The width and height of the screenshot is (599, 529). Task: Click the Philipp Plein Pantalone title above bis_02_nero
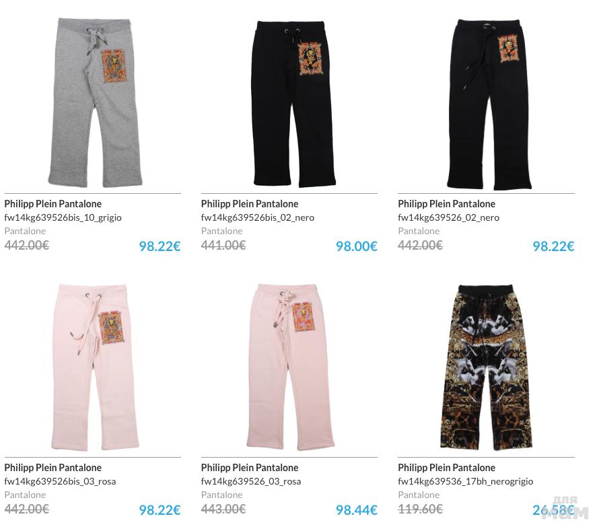coord(250,203)
